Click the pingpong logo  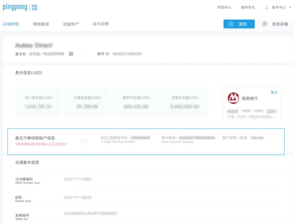[20, 7]
